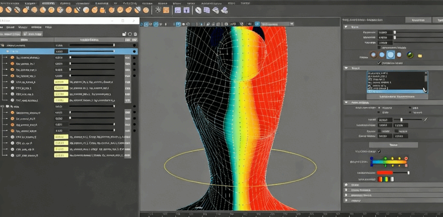Click the orange grid icon in the shelf

click(x=166, y=10)
